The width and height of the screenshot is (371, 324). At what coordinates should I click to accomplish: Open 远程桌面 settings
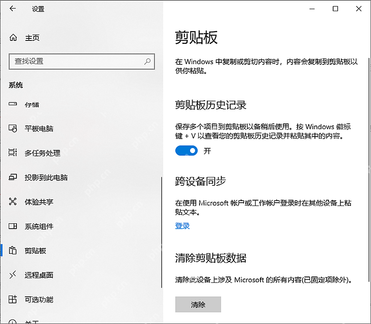pos(39,275)
